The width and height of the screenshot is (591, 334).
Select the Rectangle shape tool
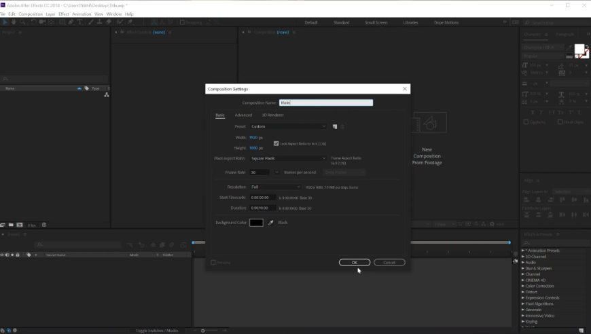(62, 22)
